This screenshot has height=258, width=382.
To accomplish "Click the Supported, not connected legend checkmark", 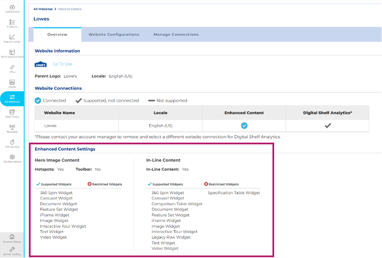I will pos(78,101).
